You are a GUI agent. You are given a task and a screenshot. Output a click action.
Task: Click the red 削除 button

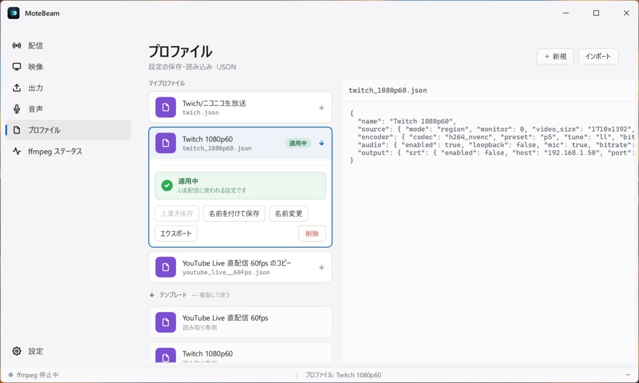point(312,233)
